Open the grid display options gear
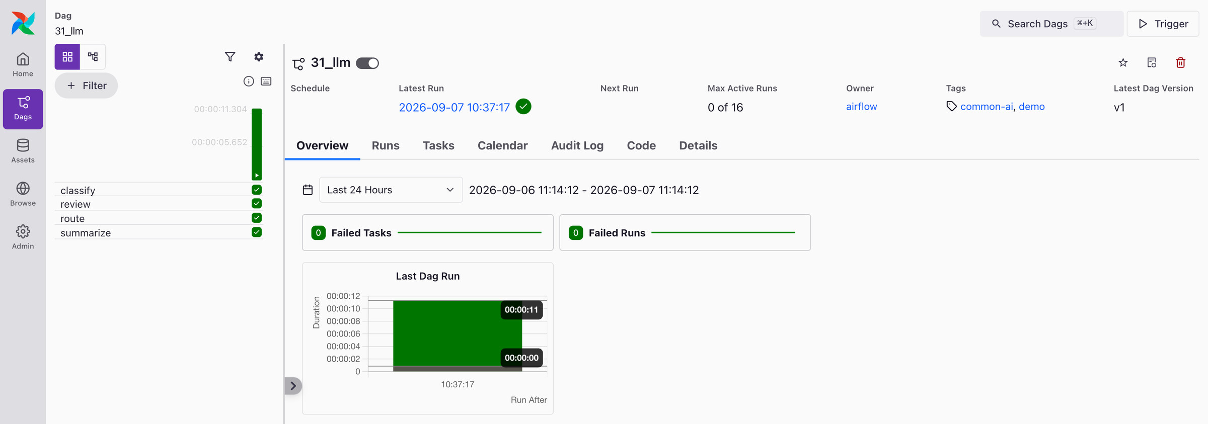1208x424 pixels. 259,57
